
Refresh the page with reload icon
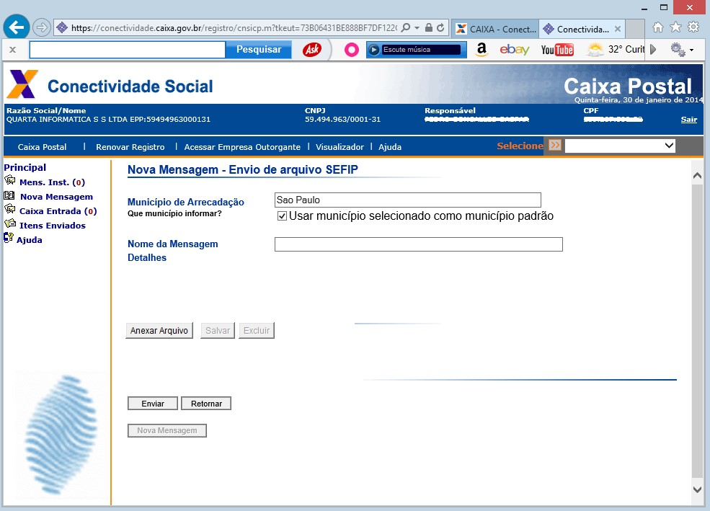tap(440, 28)
